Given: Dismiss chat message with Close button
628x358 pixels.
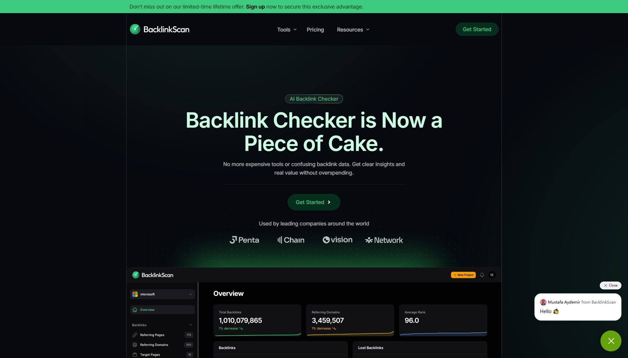Looking at the screenshot, I should (x=610, y=285).
